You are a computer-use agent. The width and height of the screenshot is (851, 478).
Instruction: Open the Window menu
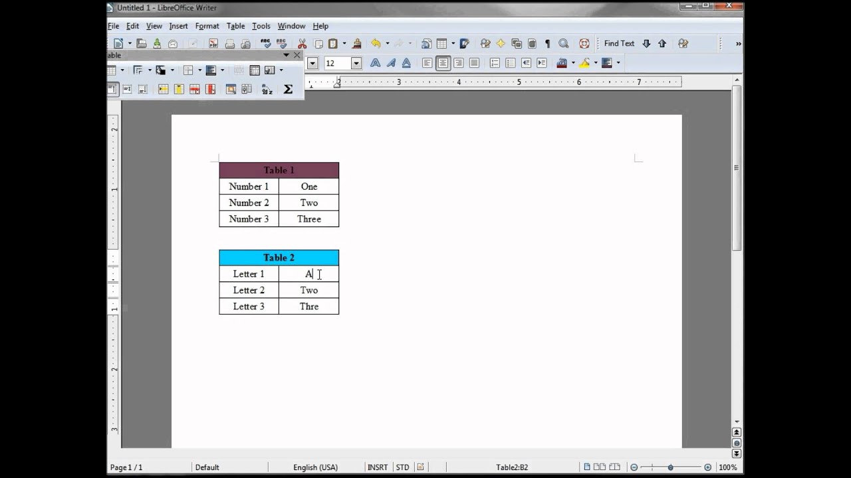tap(291, 26)
